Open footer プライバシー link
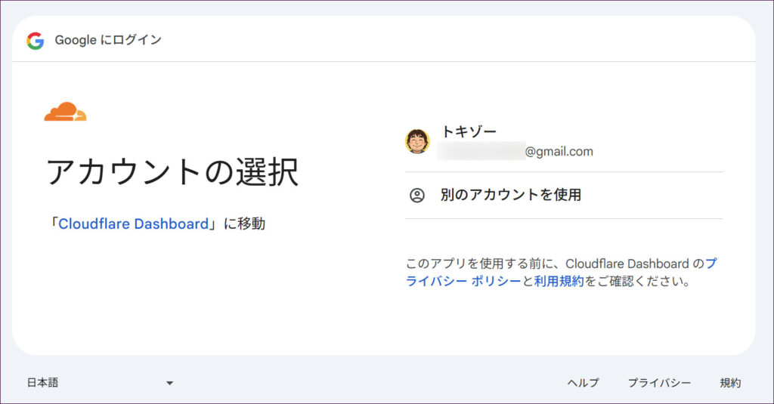774x404 pixels. pos(659,383)
